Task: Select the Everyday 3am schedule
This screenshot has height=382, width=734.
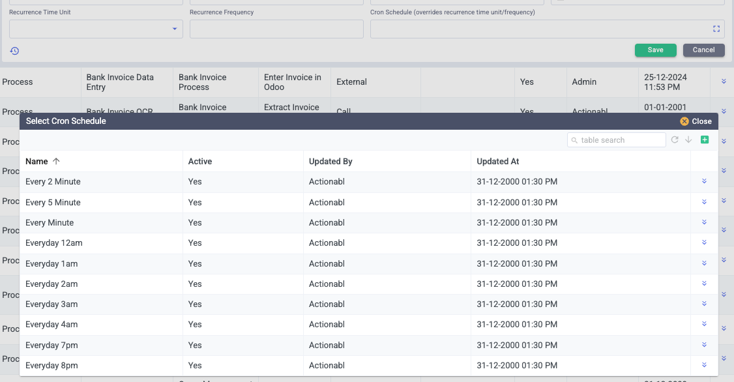Action: tap(51, 304)
